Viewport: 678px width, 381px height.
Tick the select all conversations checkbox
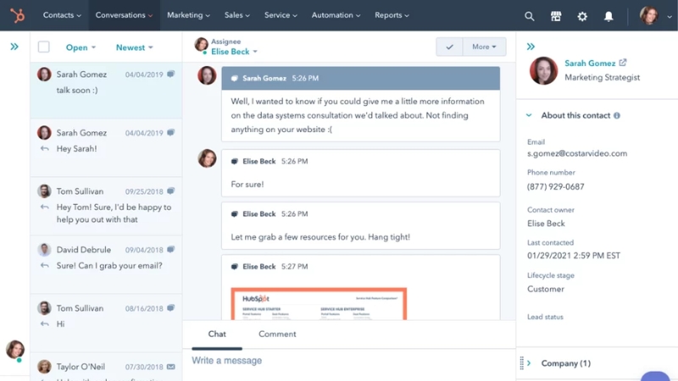click(x=44, y=47)
